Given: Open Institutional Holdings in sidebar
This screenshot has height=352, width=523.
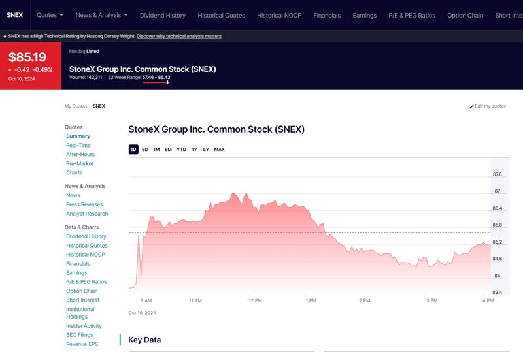Looking at the screenshot, I should [x=80, y=313].
